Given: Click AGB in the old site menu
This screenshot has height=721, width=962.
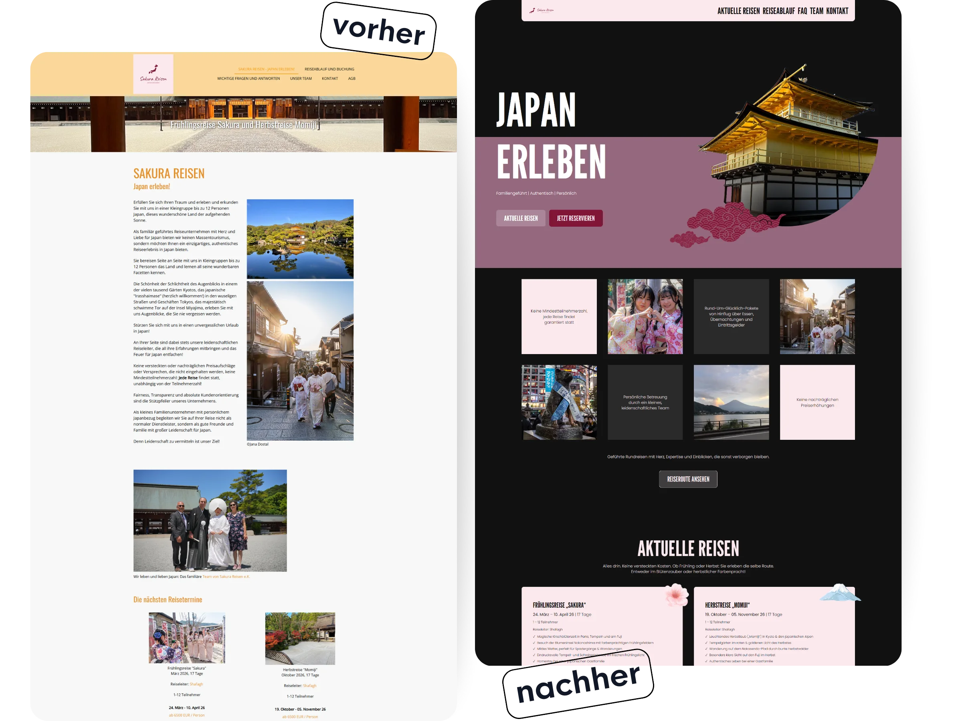Looking at the screenshot, I should 352,79.
